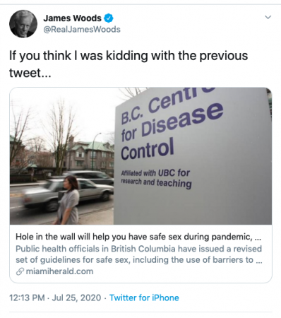Click the Jul 25, 2020 date

tap(76, 298)
